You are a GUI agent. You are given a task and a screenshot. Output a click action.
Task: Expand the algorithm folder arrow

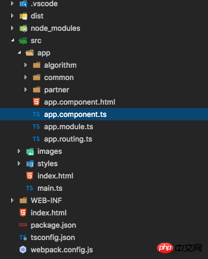26,65
